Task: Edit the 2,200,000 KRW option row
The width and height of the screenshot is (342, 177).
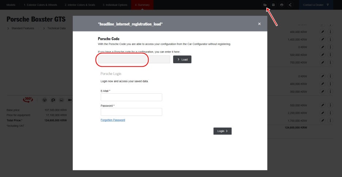Action: pyautogui.click(x=323, y=113)
